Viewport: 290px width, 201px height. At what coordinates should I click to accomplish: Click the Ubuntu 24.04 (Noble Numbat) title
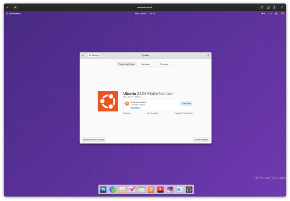click(148, 93)
